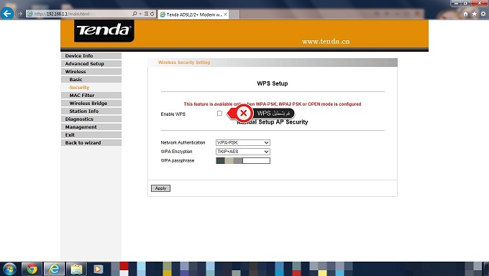The height and width of the screenshot is (276, 489).
Task: Open the www.tenda.cn link
Action: coord(326,42)
